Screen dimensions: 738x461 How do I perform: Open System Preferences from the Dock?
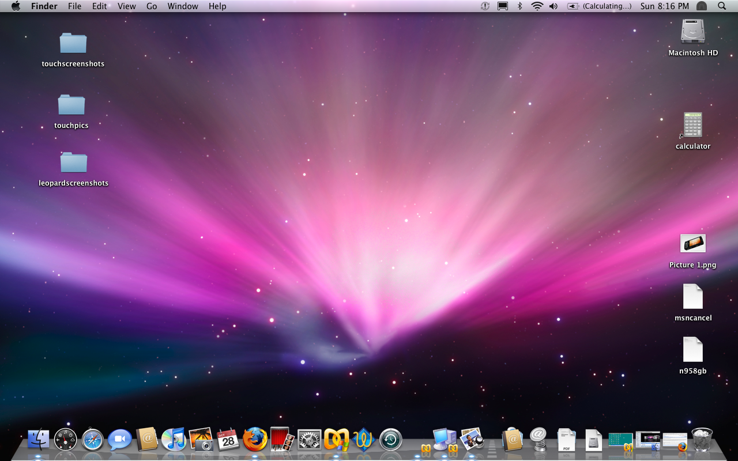pos(309,440)
